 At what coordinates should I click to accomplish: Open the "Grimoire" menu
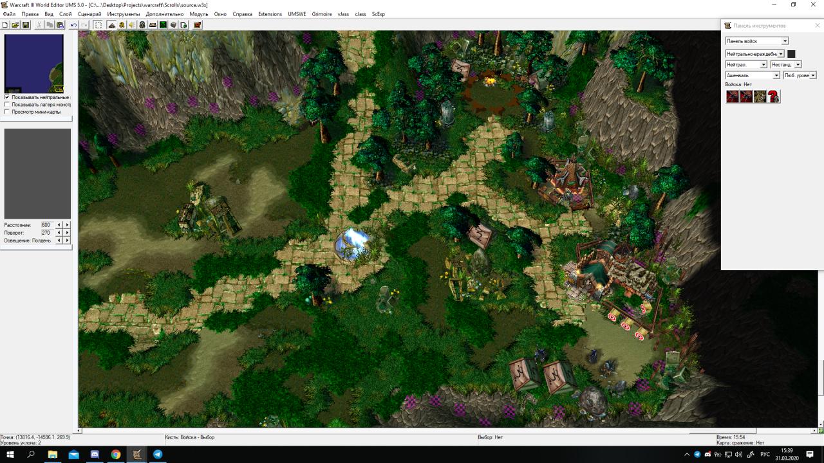[322, 14]
